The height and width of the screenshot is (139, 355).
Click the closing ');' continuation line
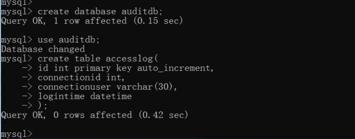42,106
